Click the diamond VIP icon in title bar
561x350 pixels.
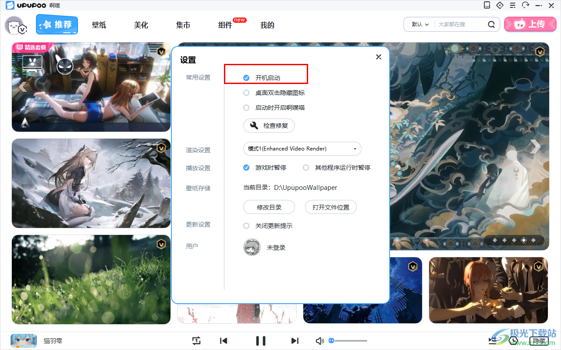click(x=500, y=5)
